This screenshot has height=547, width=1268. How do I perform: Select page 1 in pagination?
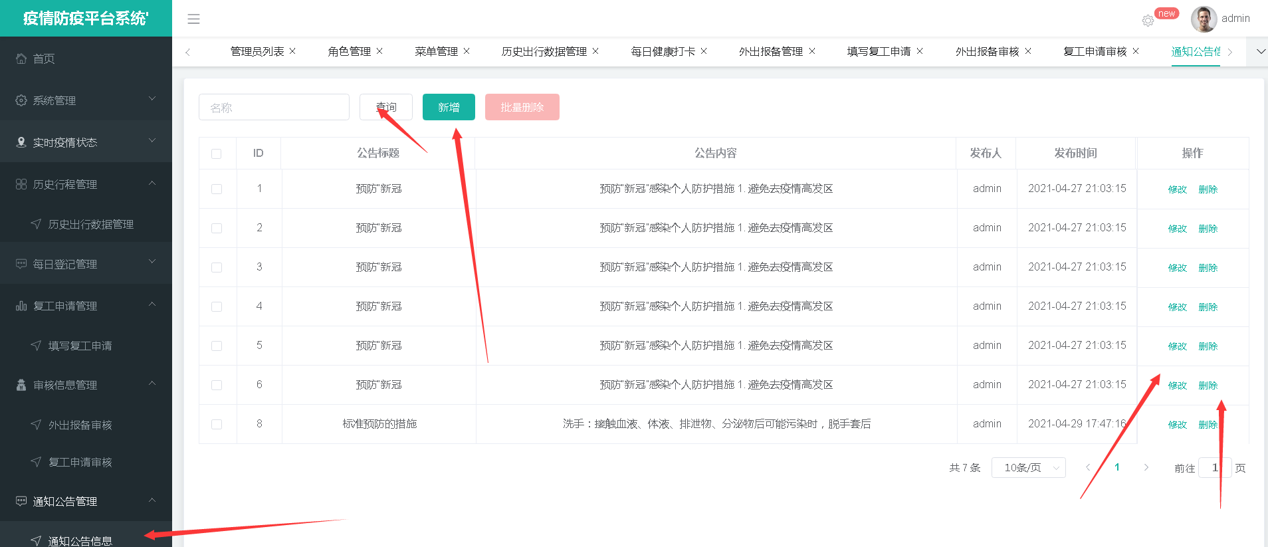1117,467
